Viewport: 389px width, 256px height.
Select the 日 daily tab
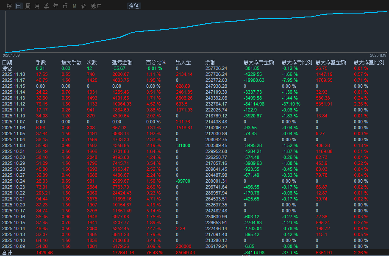[19, 6]
